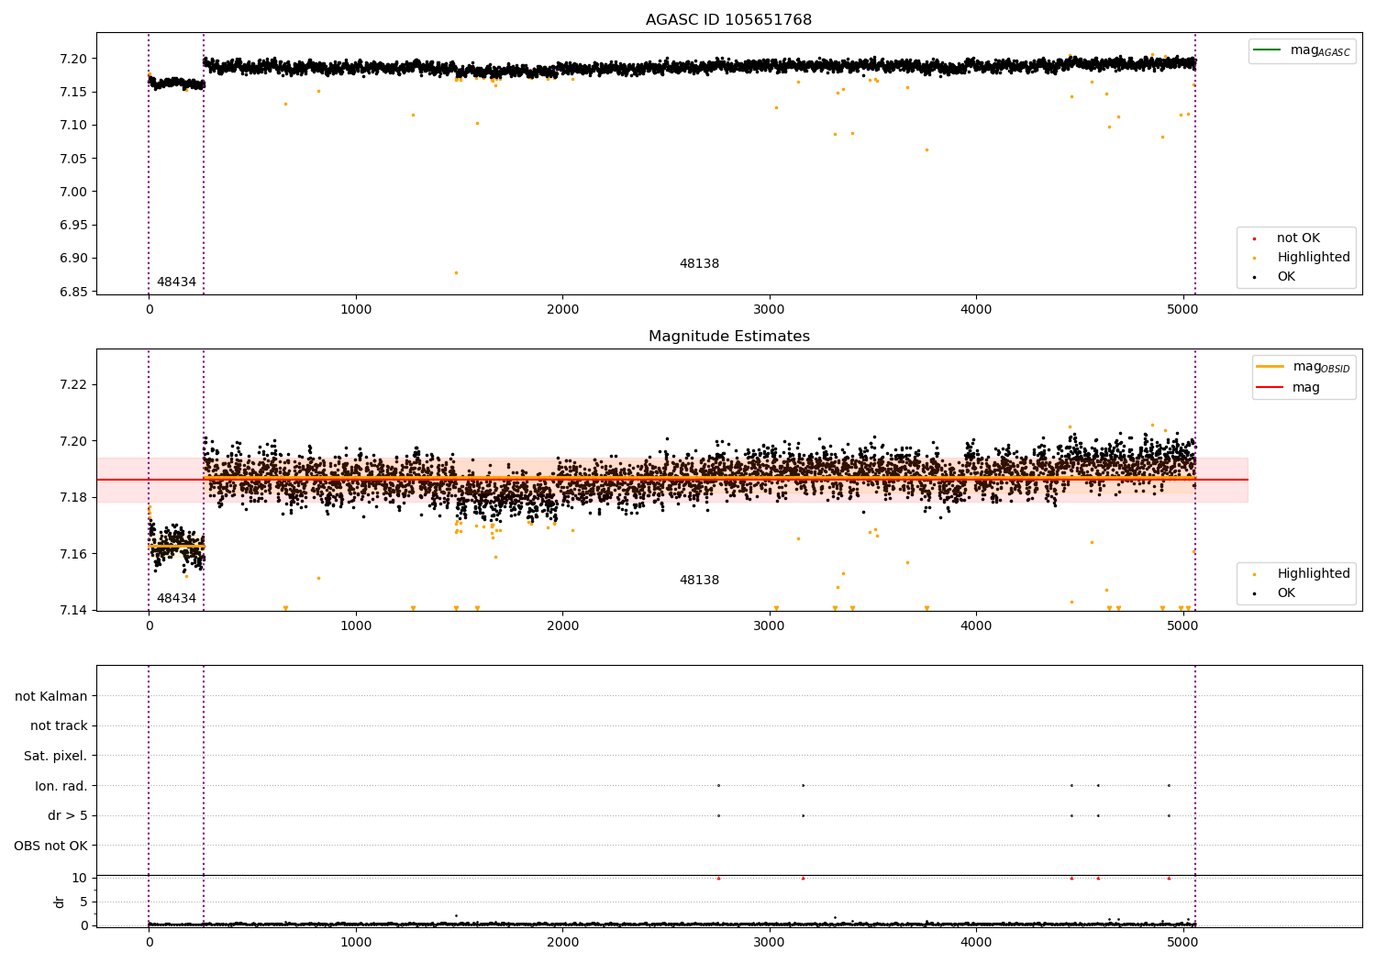Click the "not OK" legend entry
Image resolution: width=1376 pixels, height=963 pixels.
pos(1298,238)
